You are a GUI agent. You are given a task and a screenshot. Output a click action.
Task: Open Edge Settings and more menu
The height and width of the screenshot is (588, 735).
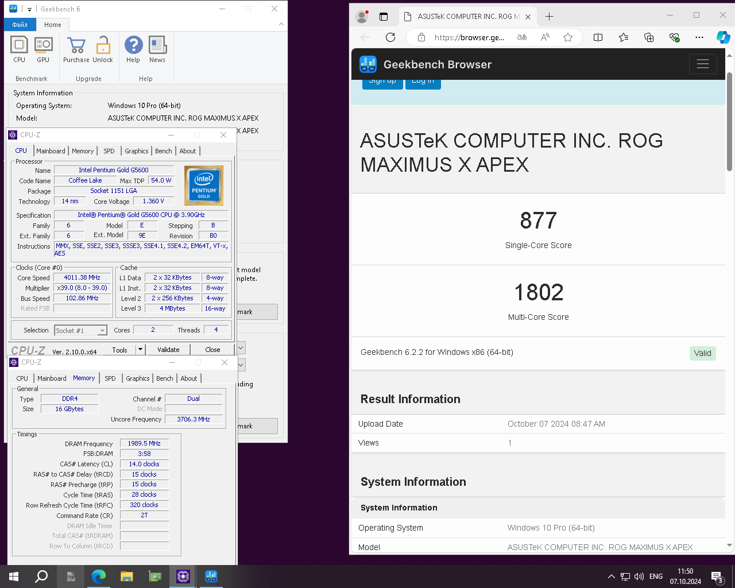point(699,37)
